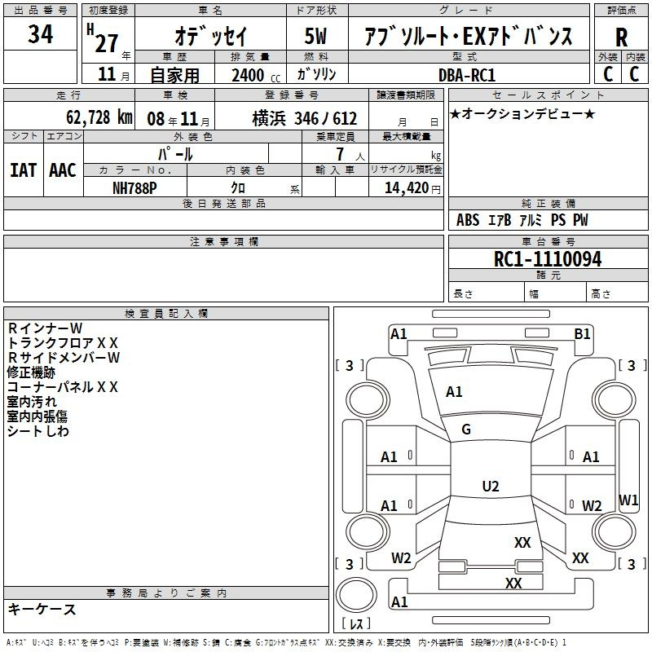The image size is (652, 652).
Task: Select the note 修正機跡
Action: coord(31,372)
